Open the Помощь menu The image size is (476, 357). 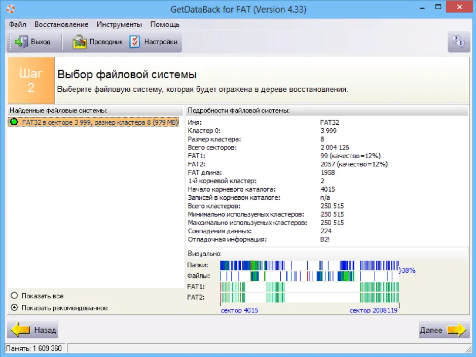165,24
